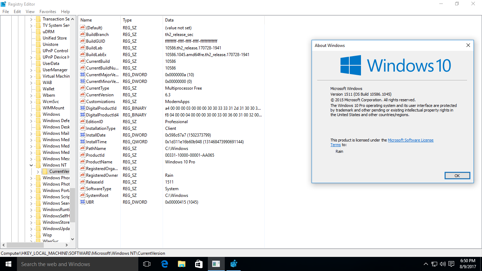This screenshot has width=482, height=271.
Task: Click the RegisteredOwner string value icon
Action: (83, 175)
